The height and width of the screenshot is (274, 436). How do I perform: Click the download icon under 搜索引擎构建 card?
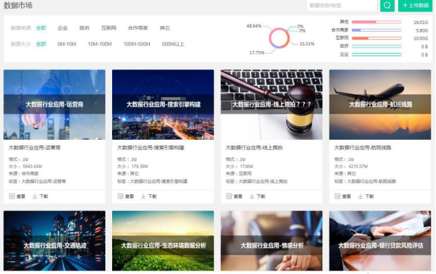coord(143,196)
